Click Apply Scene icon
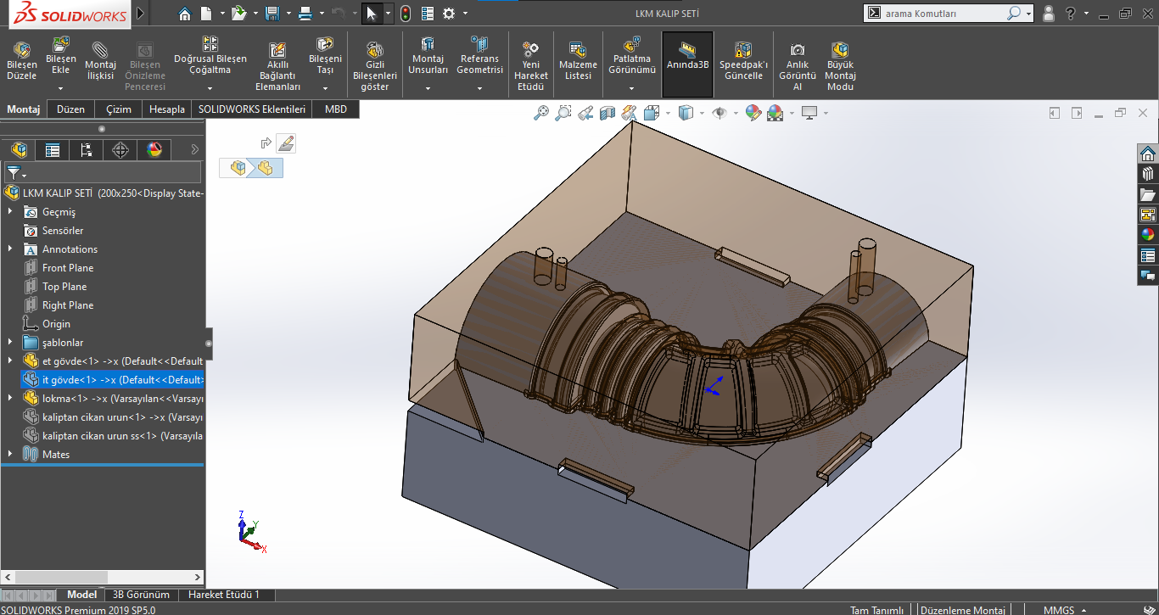 tap(775, 113)
